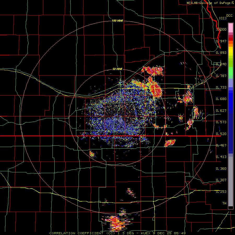Select the 1.000 scale value
Image resolution: width=235 pixels, height=235 pixels.
221,29
